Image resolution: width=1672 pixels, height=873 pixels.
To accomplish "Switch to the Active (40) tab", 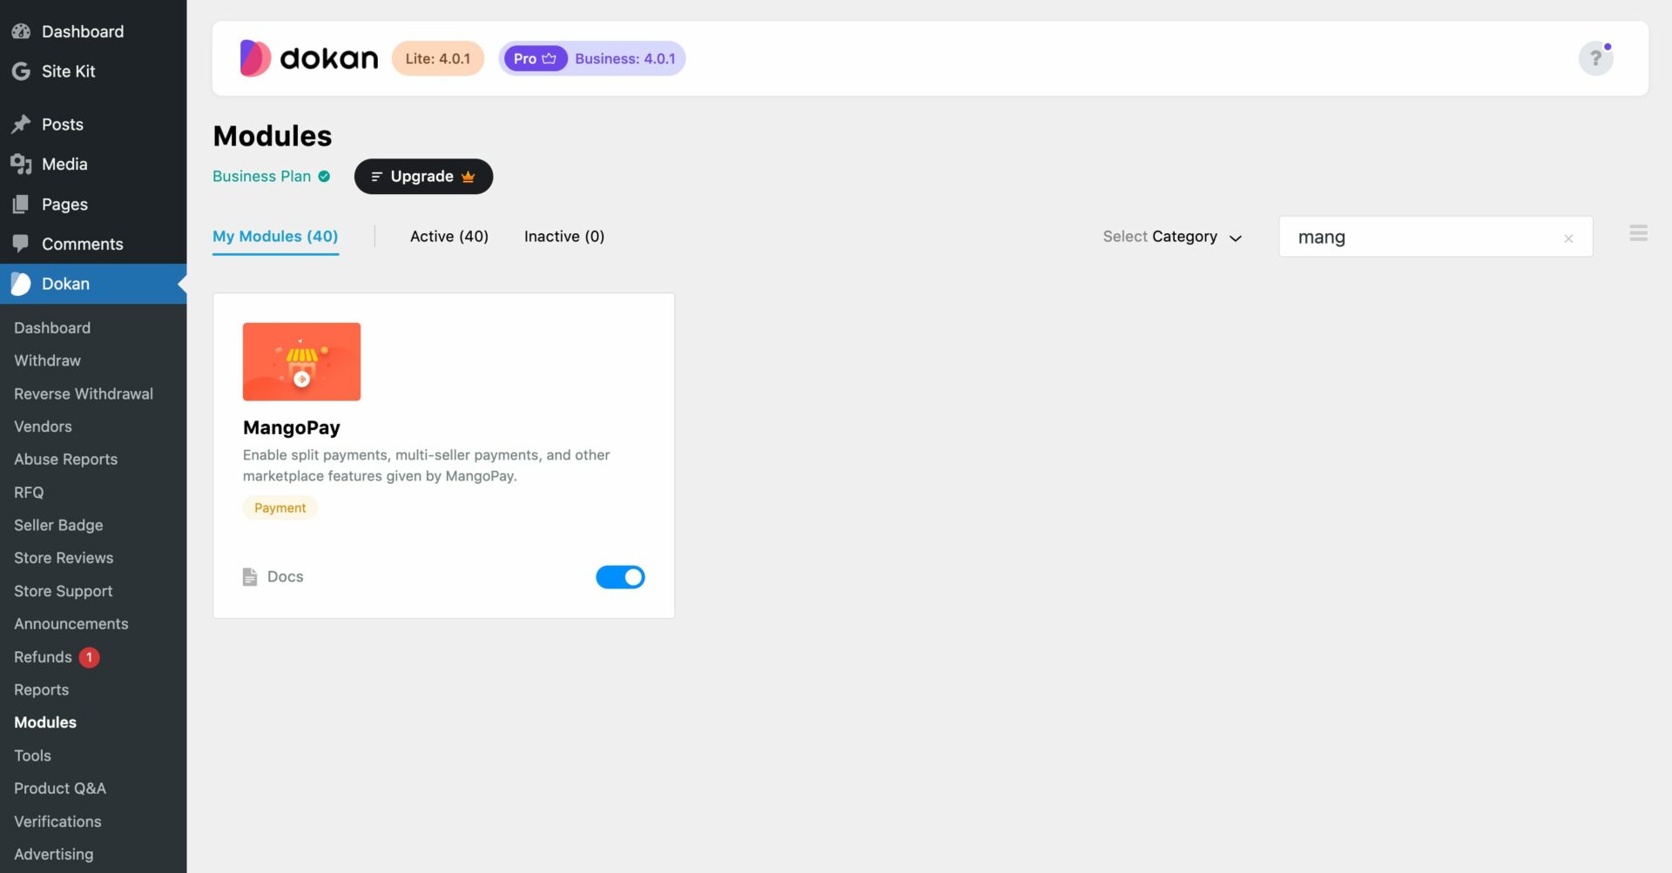I will [x=449, y=237].
